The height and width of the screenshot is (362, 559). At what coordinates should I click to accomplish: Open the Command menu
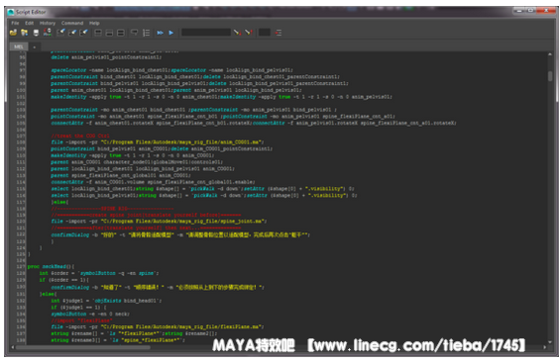[x=72, y=23]
